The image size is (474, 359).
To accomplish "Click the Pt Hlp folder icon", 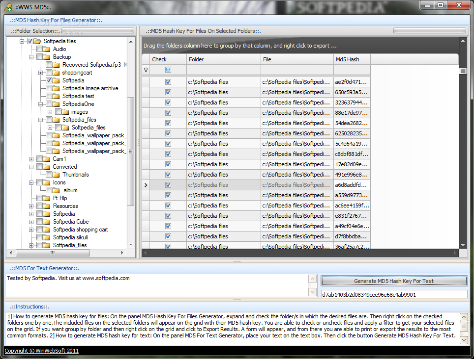I will (x=47, y=198).
